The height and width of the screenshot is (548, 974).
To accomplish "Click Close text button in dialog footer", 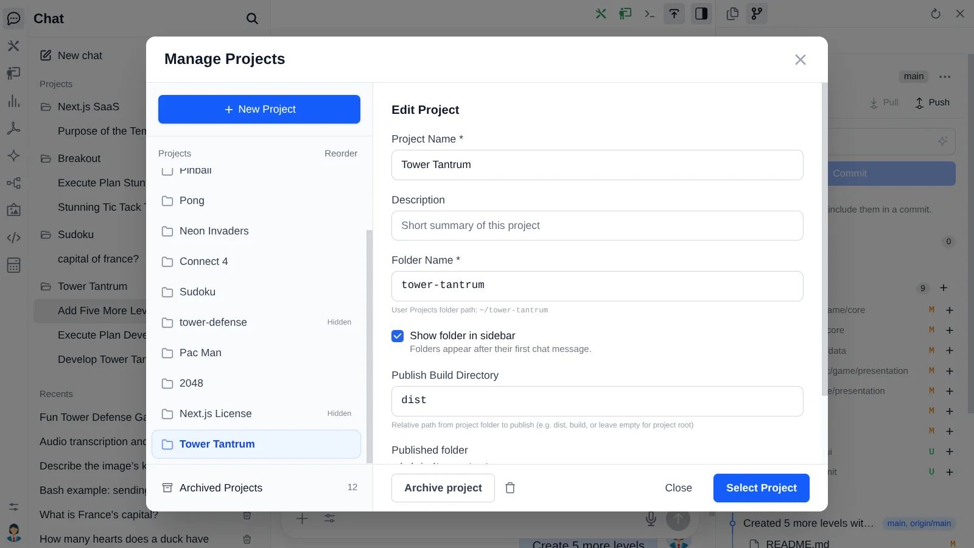I will coord(678,488).
